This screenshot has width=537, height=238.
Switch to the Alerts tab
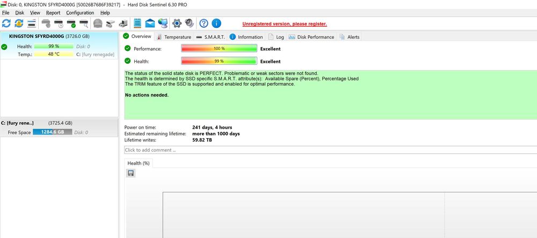350,36
